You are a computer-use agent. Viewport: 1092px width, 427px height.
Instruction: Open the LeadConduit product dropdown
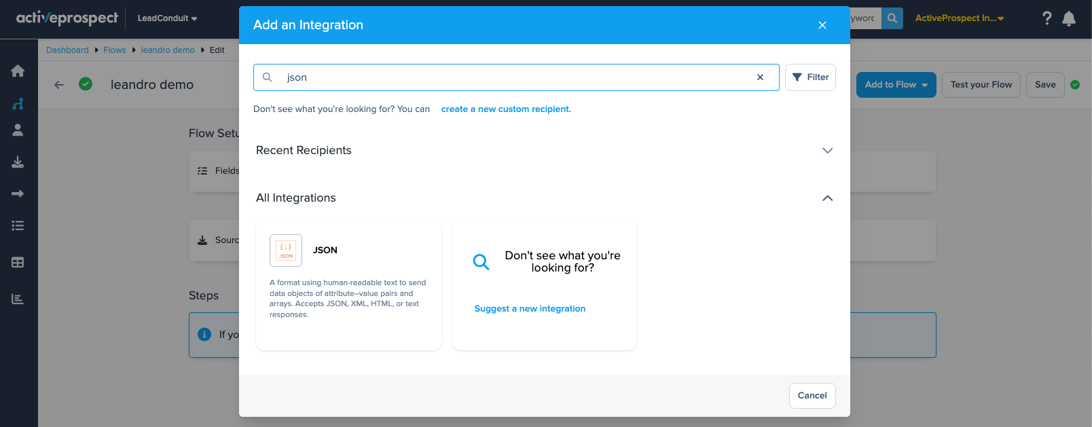pyautogui.click(x=167, y=18)
